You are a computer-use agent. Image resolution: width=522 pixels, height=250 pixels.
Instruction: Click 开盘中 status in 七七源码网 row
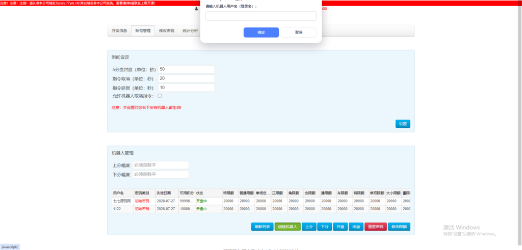pos(201,201)
